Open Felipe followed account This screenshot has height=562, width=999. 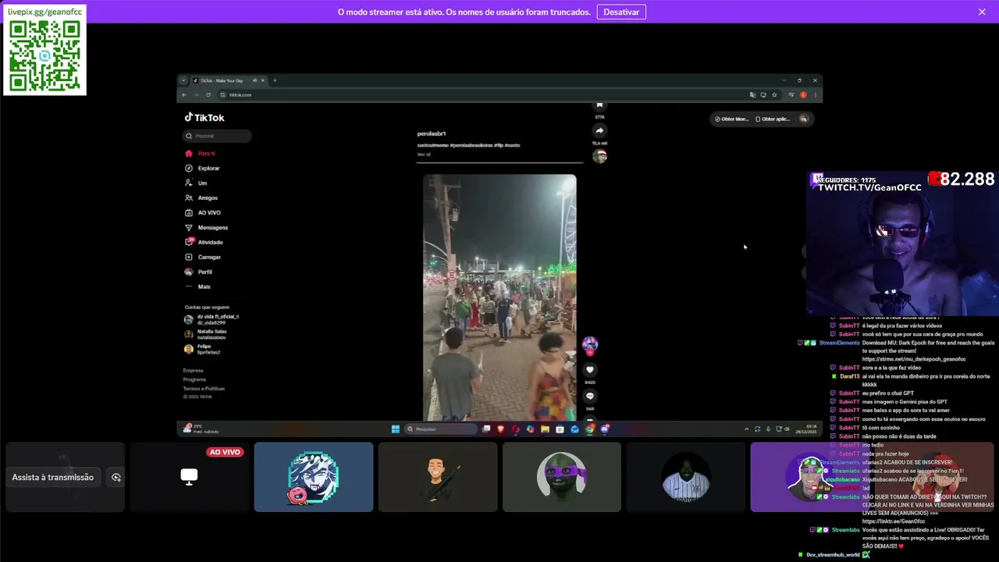point(202,349)
